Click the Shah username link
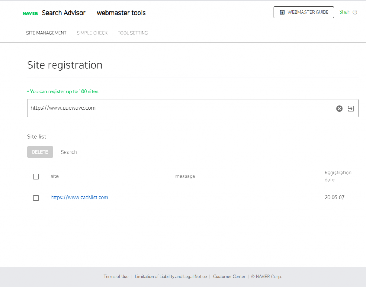 point(345,12)
